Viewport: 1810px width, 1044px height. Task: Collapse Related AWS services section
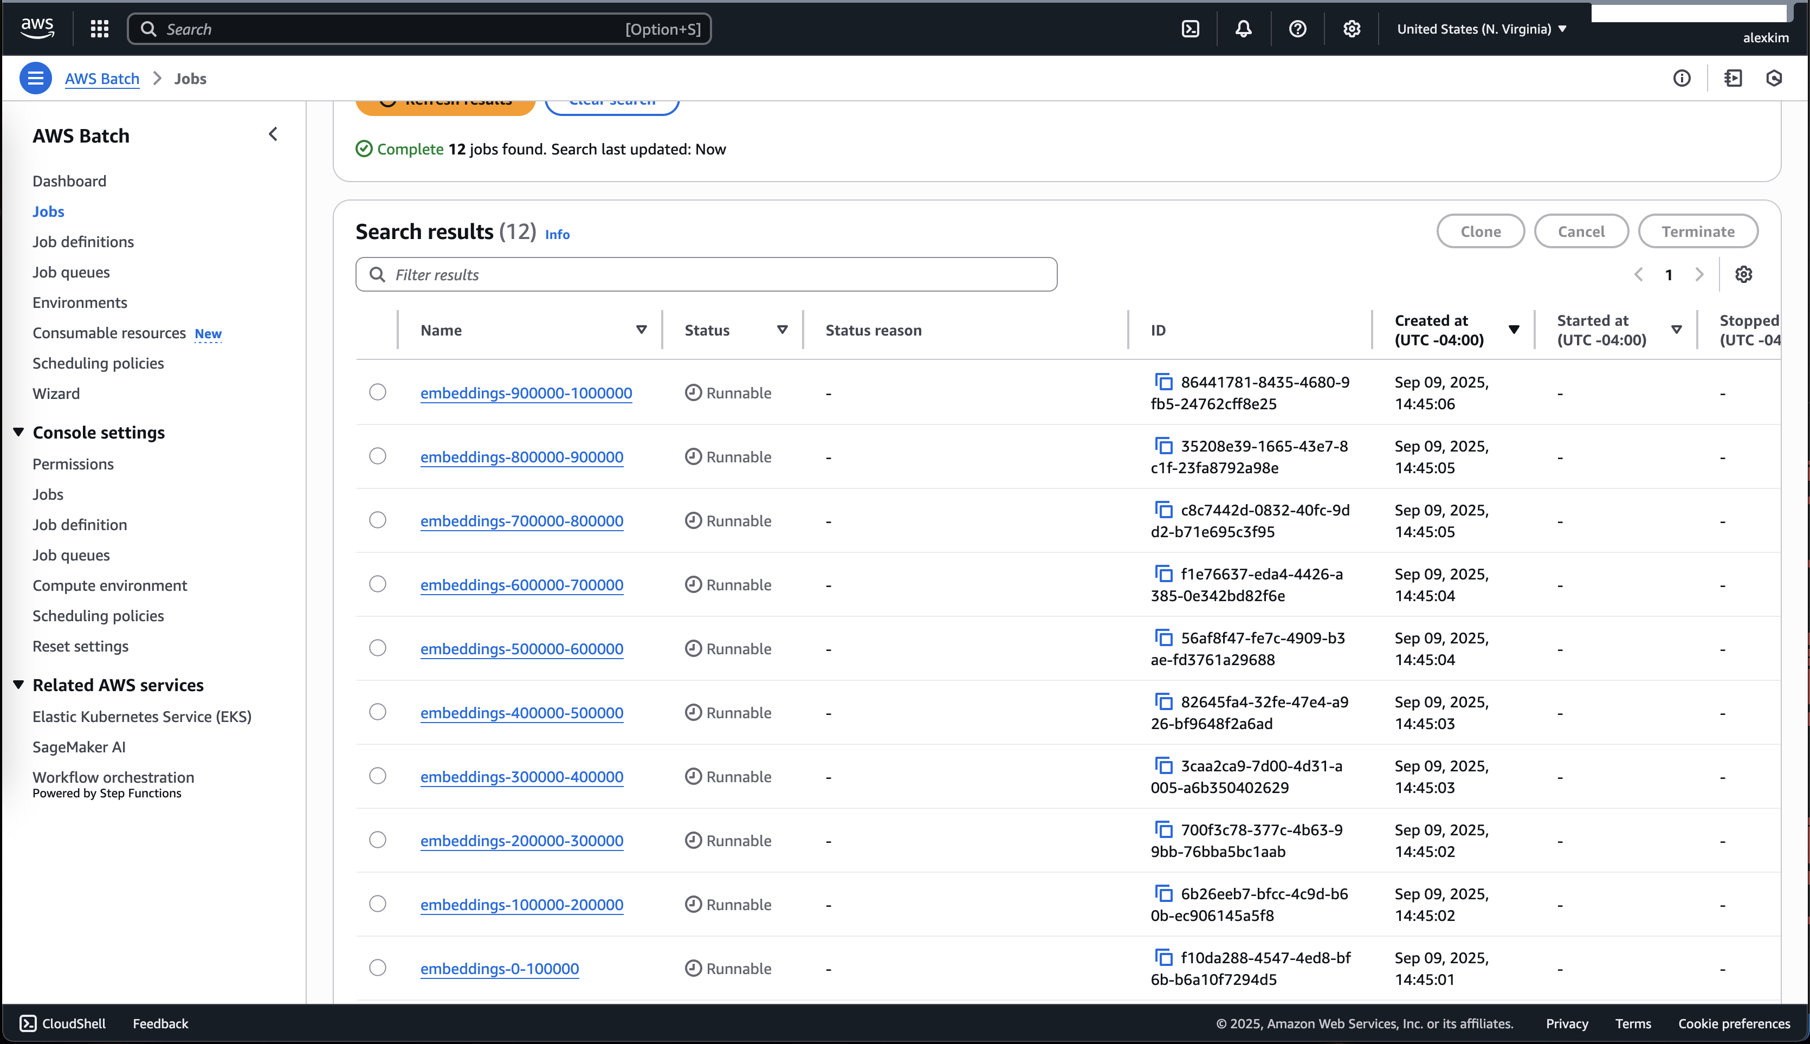click(18, 685)
